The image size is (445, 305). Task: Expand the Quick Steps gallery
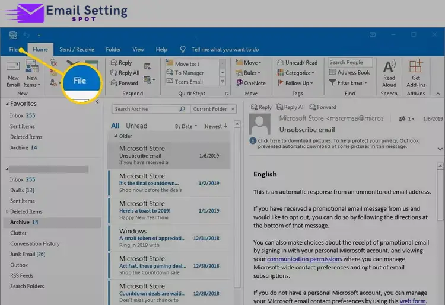tap(223, 82)
